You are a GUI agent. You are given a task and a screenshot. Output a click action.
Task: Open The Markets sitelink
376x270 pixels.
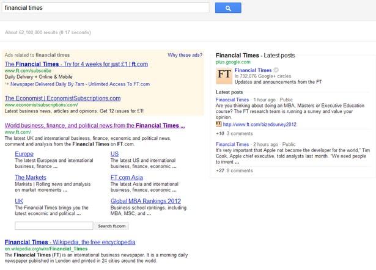pyautogui.click(x=30, y=178)
